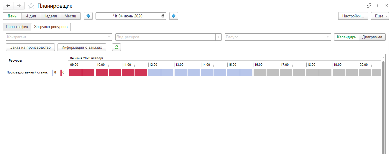
Task: Open the calendar date picker icon
Action: point(163,16)
